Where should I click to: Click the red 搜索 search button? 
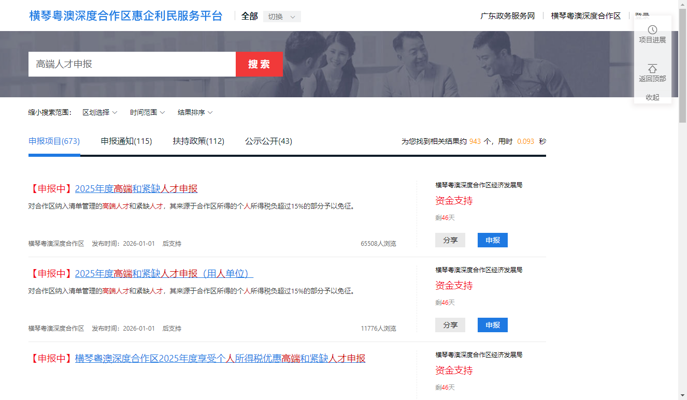point(259,64)
